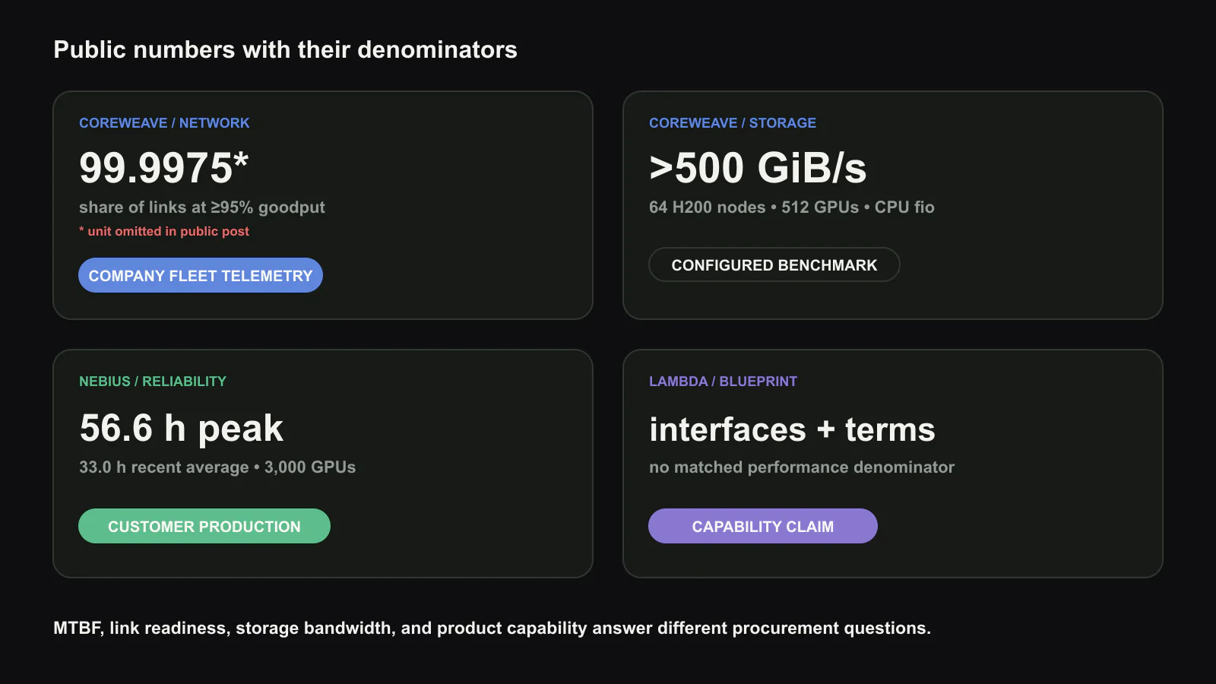Screen dimensions: 1216x684
Task: Click the CONFIGURED BENCHMARK pill
Action: (x=774, y=264)
